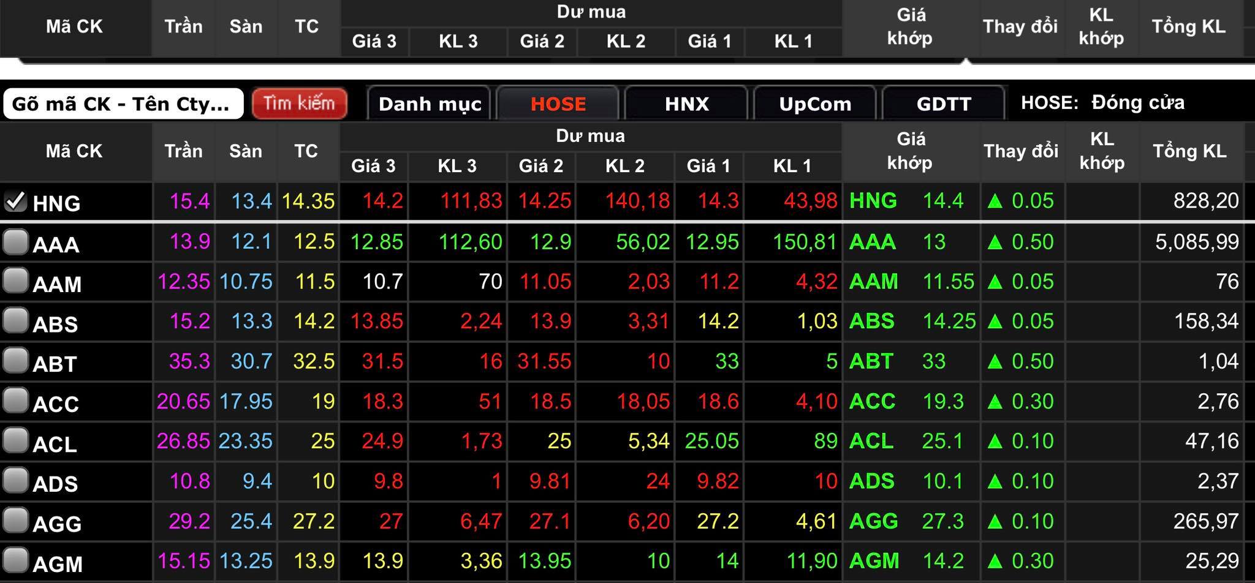Screen dimensions: 1255x583
Task: Tick the checkbox for AAA
Action: (15, 241)
